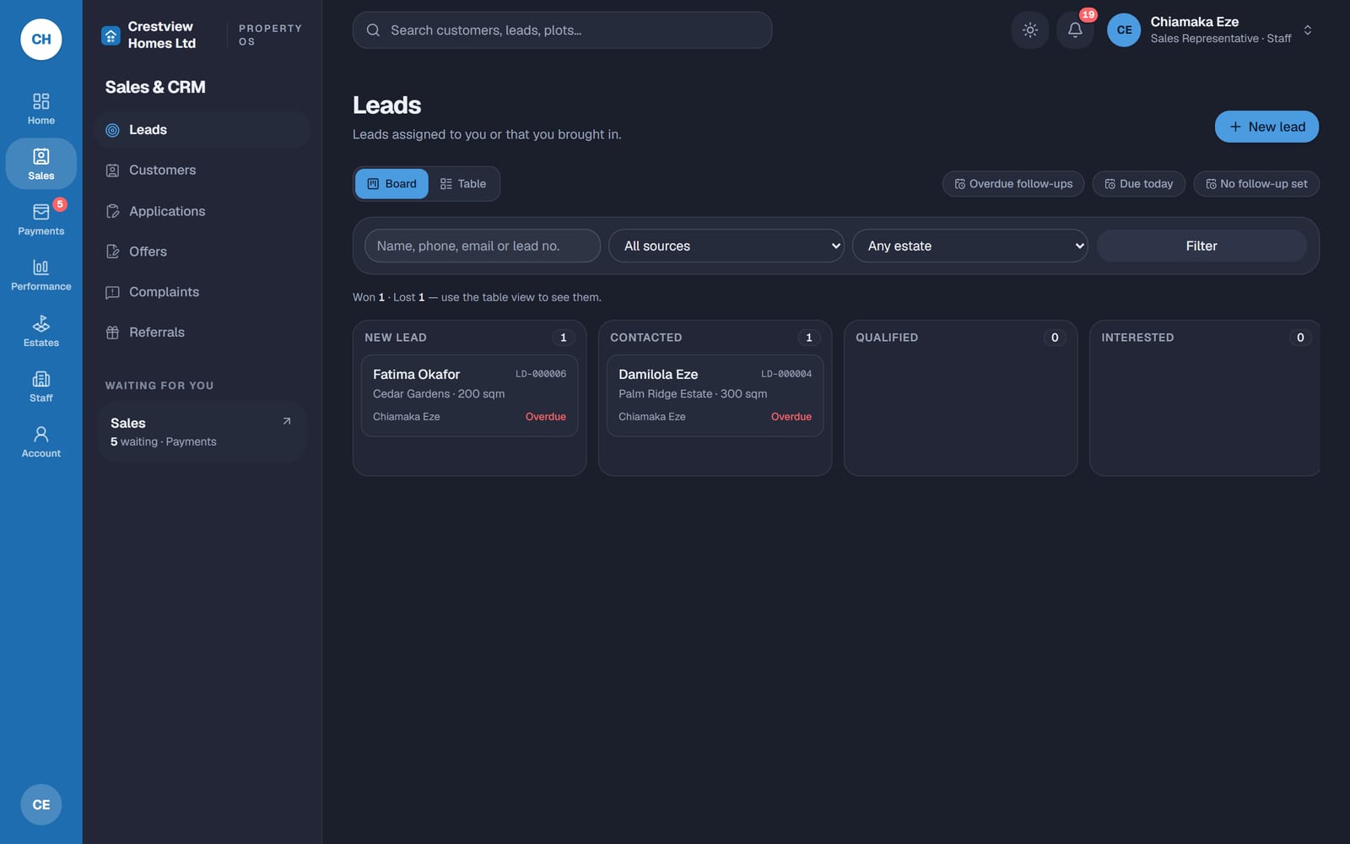Click lead number LD-000006
This screenshot has height=844, width=1350.
[x=541, y=374]
